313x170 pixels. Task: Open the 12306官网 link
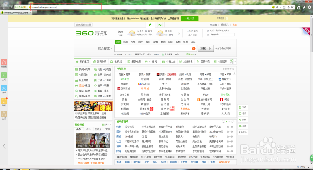145,114
